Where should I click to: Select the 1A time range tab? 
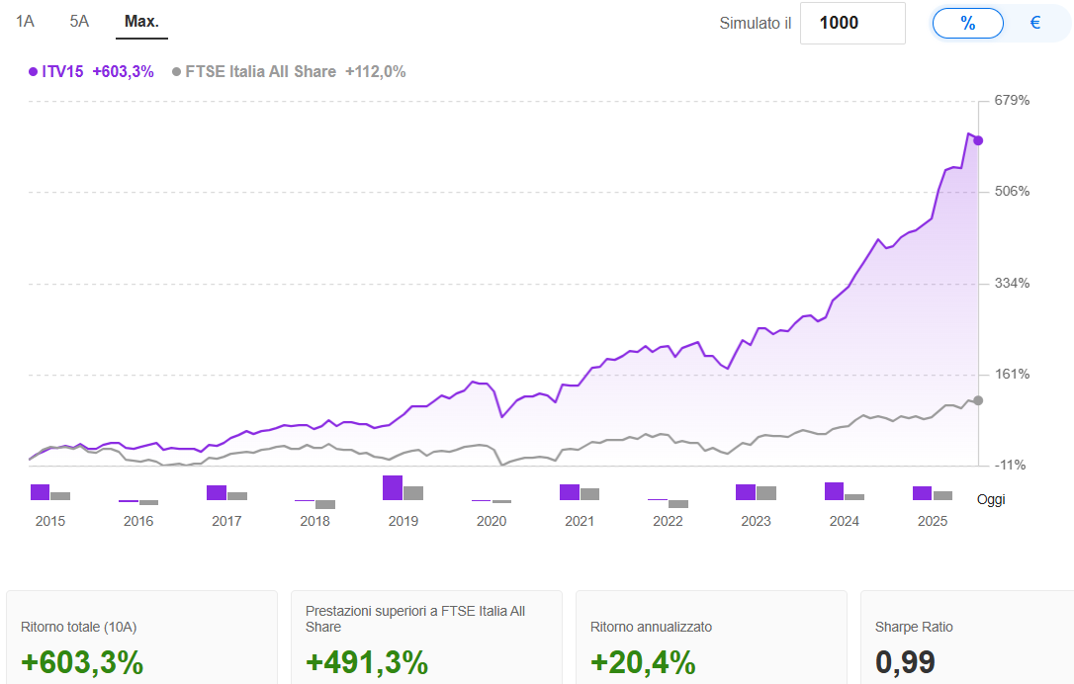26,22
